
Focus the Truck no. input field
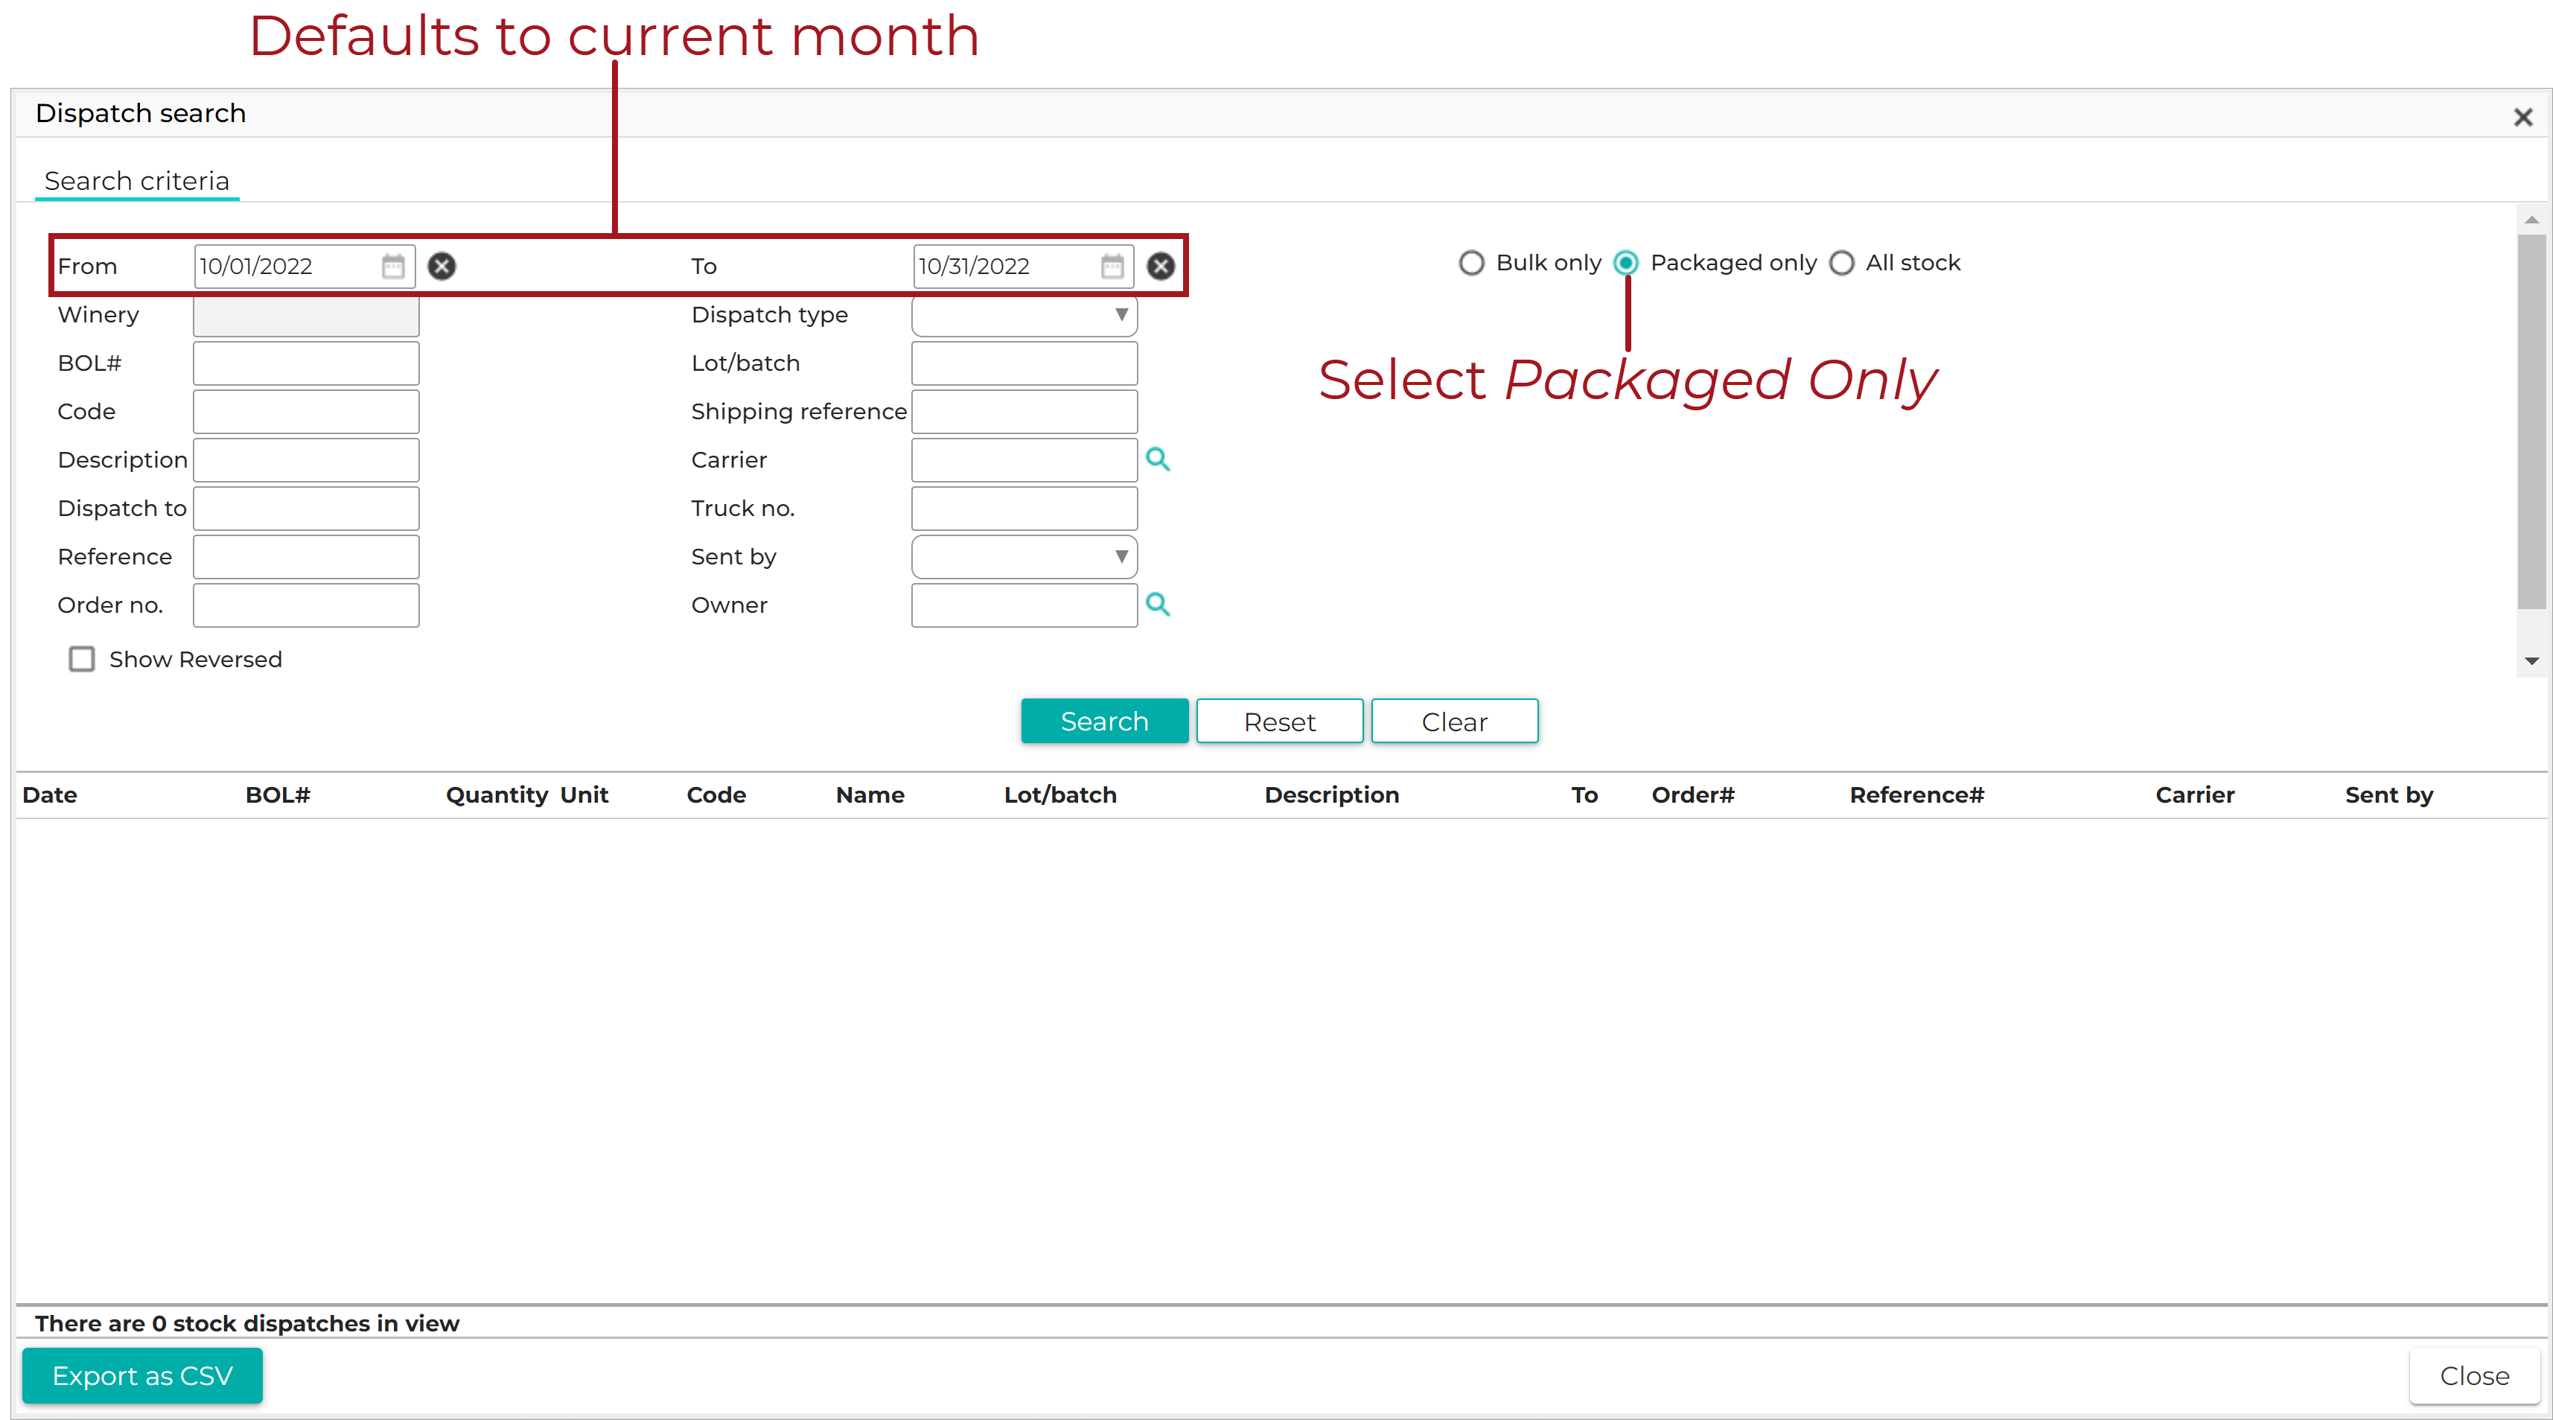tap(1024, 509)
